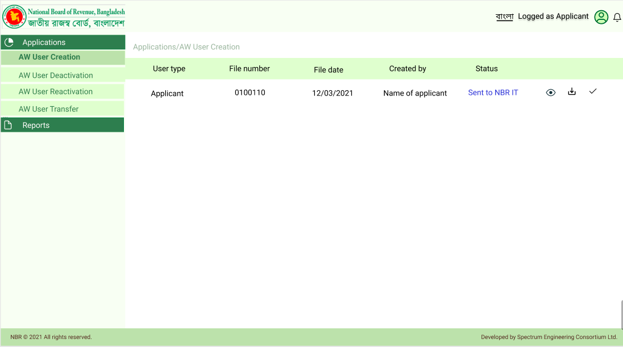623x347 pixels.
Task: Click the National Board of Revenue logo
Action: click(14, 17)
